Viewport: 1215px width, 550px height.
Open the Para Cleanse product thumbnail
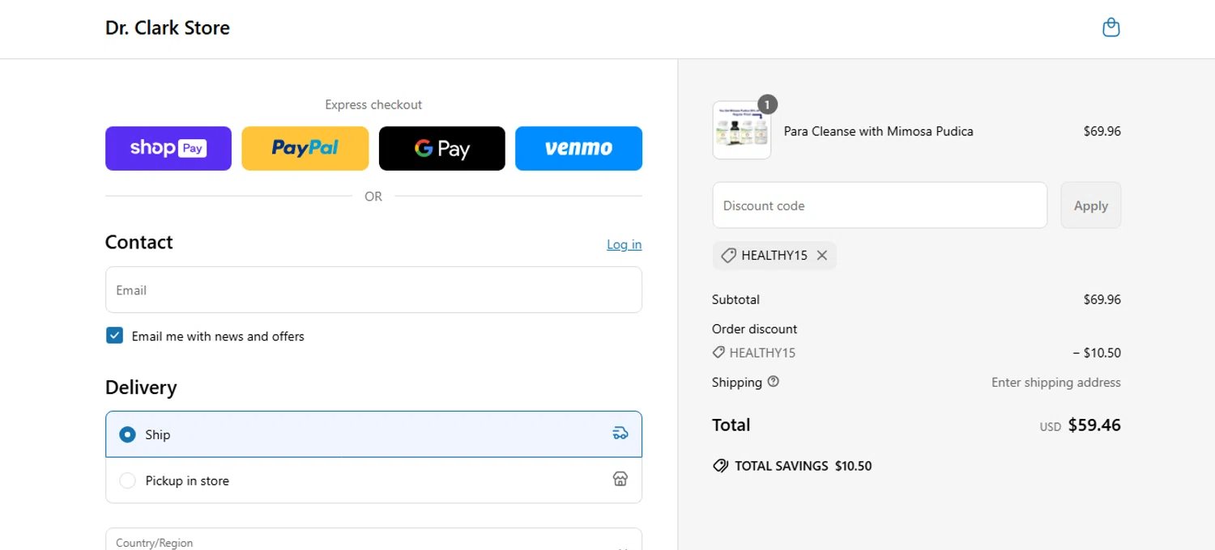742,130
